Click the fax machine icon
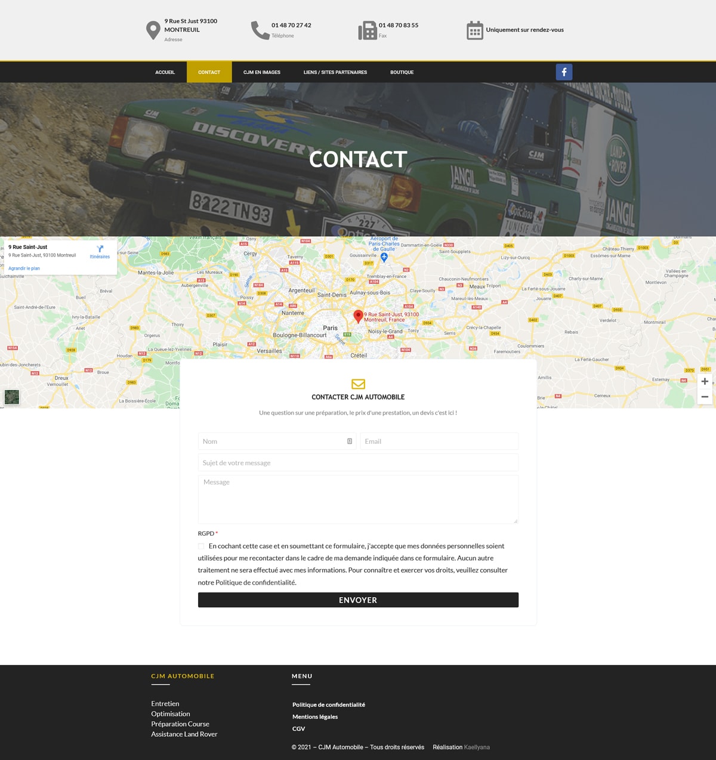This screenshot has width=716, height=760. coord(368,30)
